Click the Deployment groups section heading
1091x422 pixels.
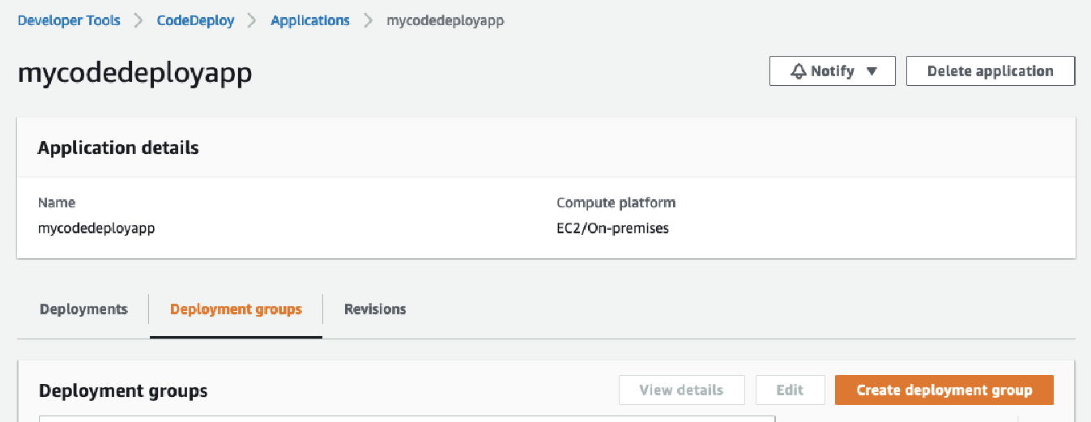[123, 391]
